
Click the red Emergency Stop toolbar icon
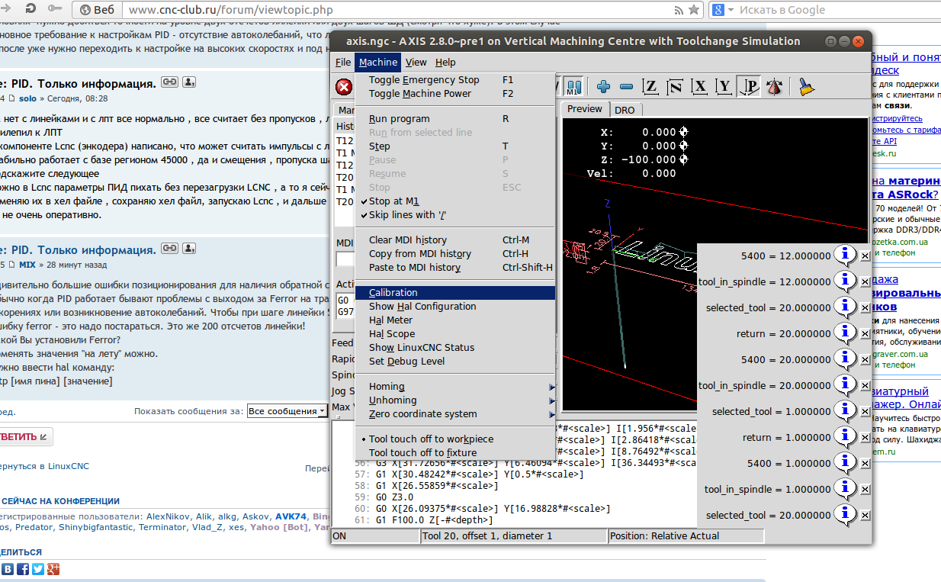tap(344, 87)
